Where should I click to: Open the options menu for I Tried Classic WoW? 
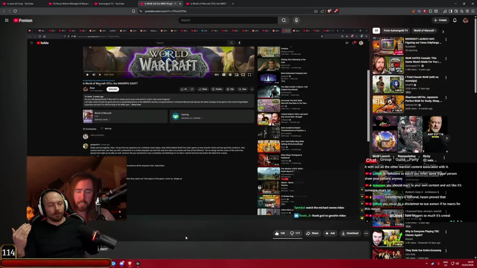pos(446,78)
